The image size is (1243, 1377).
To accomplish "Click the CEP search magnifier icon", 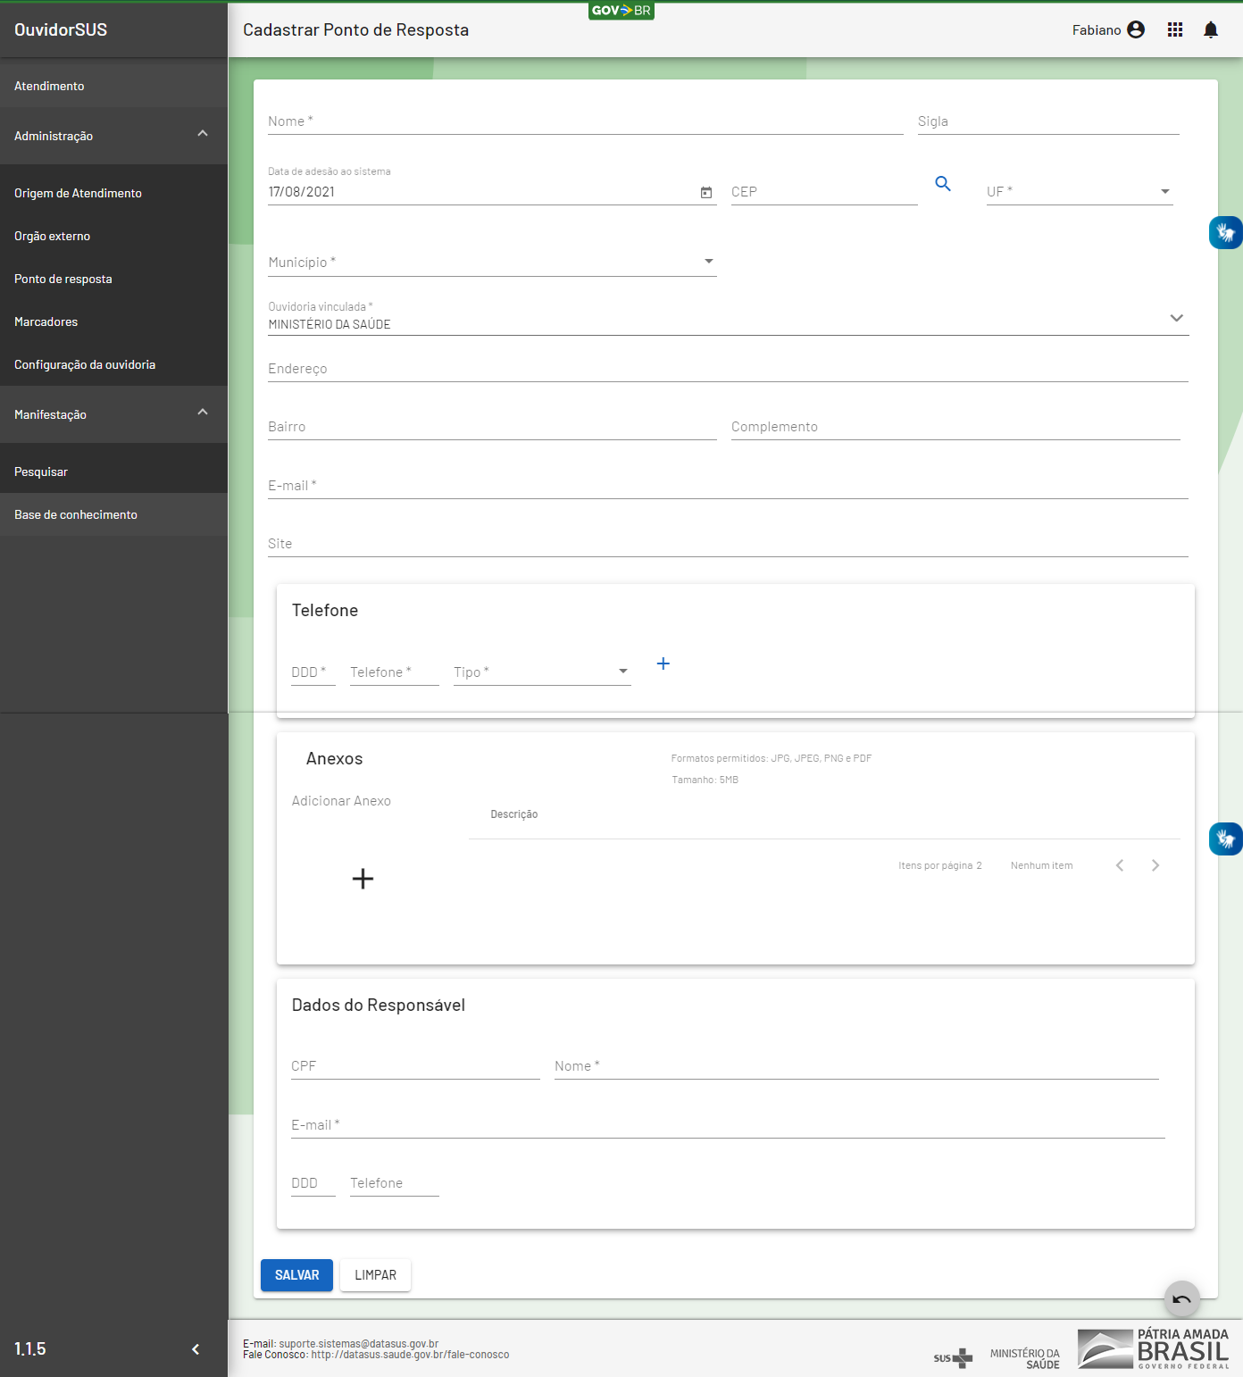I will point(942,184).
